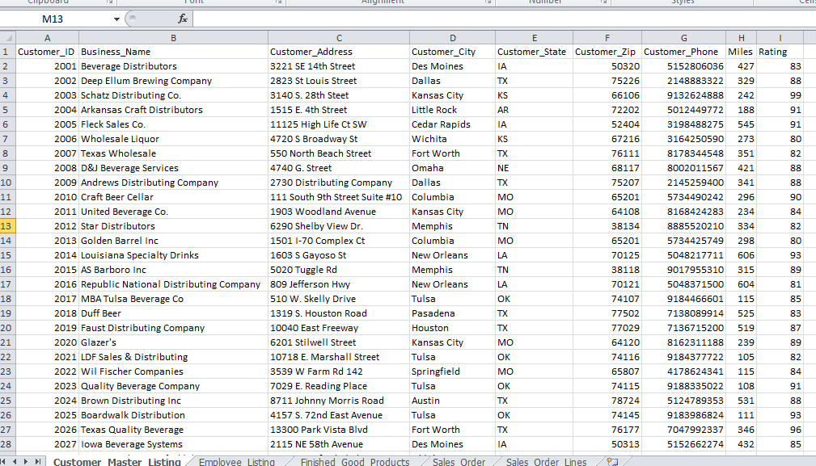Click the Customer_City header cell

453,52
